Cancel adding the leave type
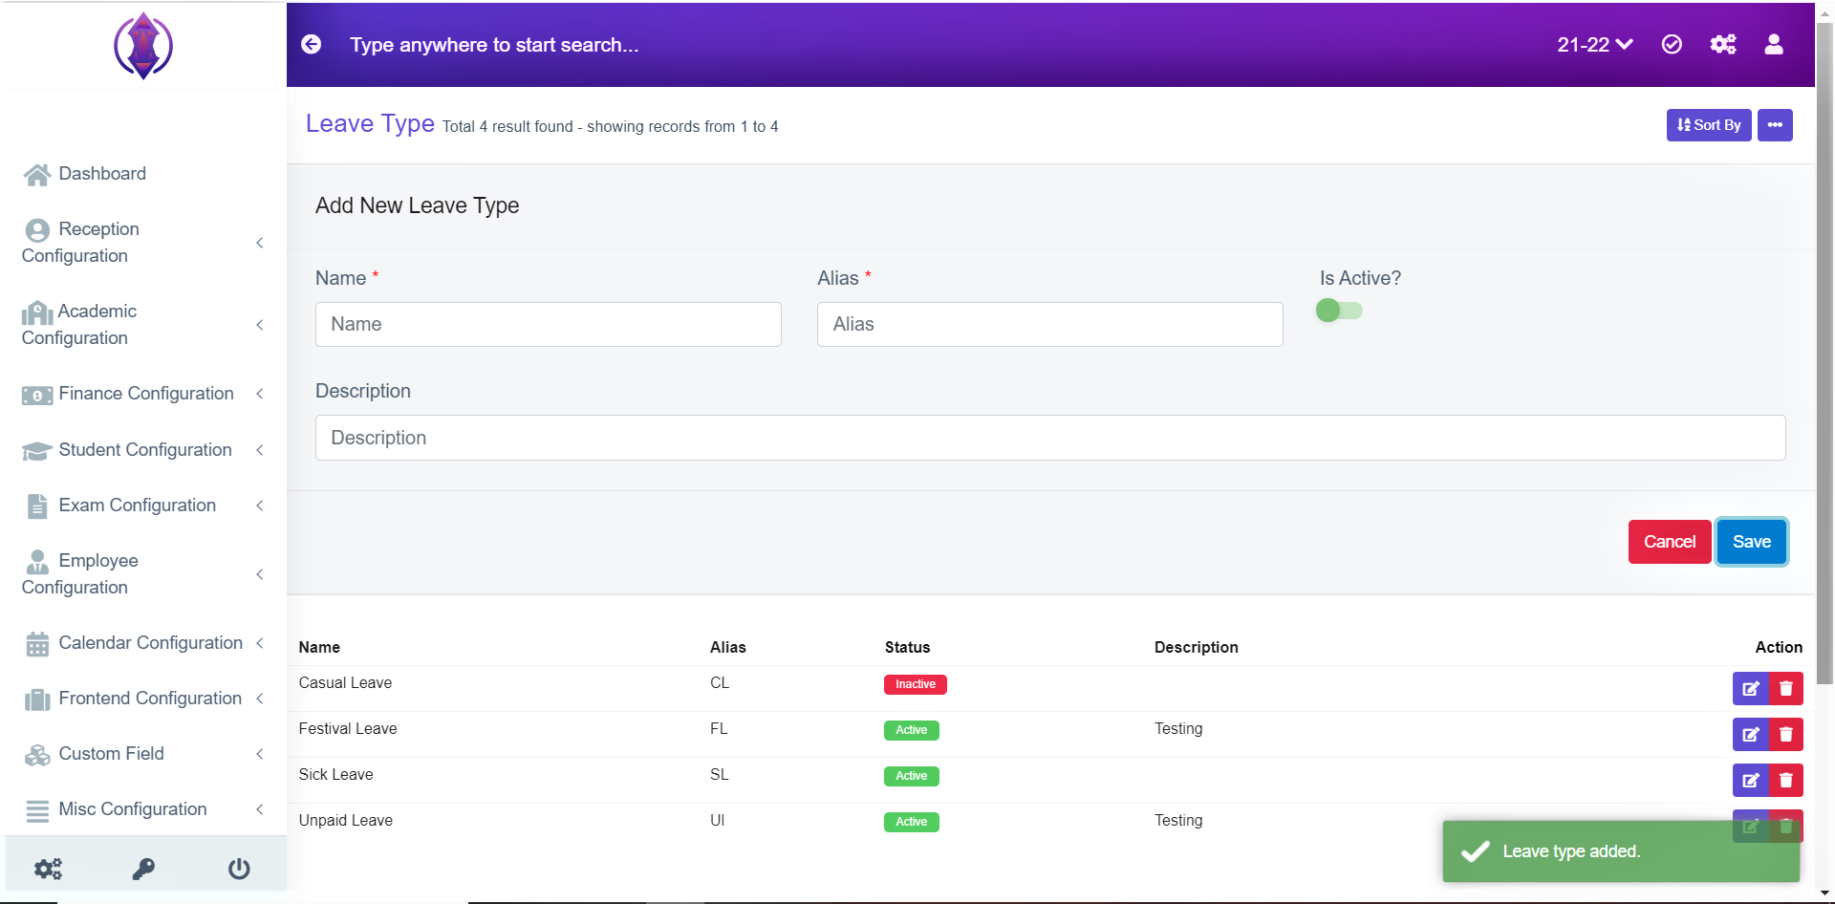The width and height of the screenshot is (1835, 904). (1670, 542)
